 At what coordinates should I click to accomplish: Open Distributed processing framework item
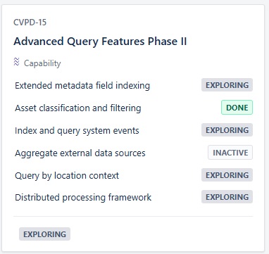click(x=83, y=197)
